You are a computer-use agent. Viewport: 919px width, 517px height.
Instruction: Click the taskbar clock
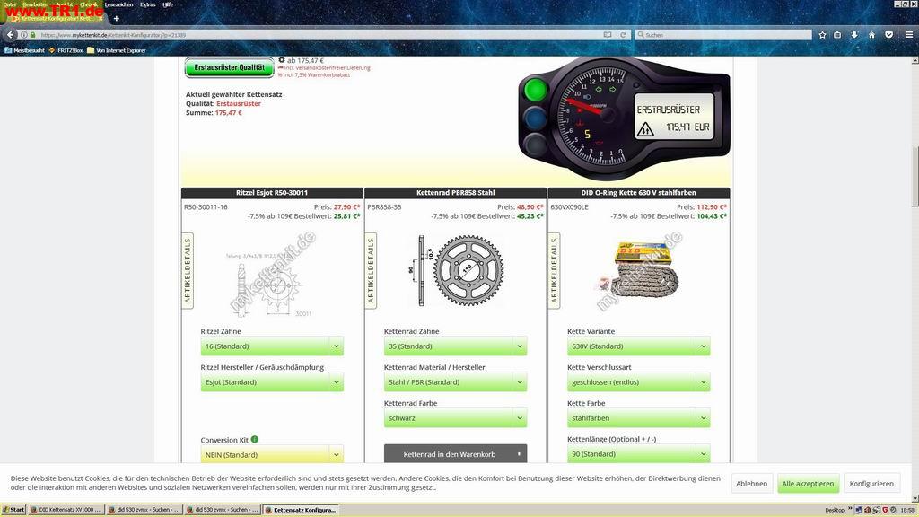[x=908, y=510]
